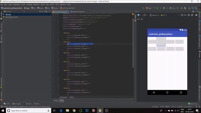Open Microsoft Edge from the taskbar
The width and height of the screenshot is (201, 113).
pyautogui.click(x=61, y=110)
